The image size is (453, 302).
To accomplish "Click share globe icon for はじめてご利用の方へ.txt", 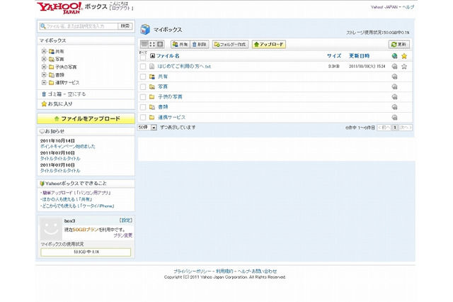I will point(394,67).
